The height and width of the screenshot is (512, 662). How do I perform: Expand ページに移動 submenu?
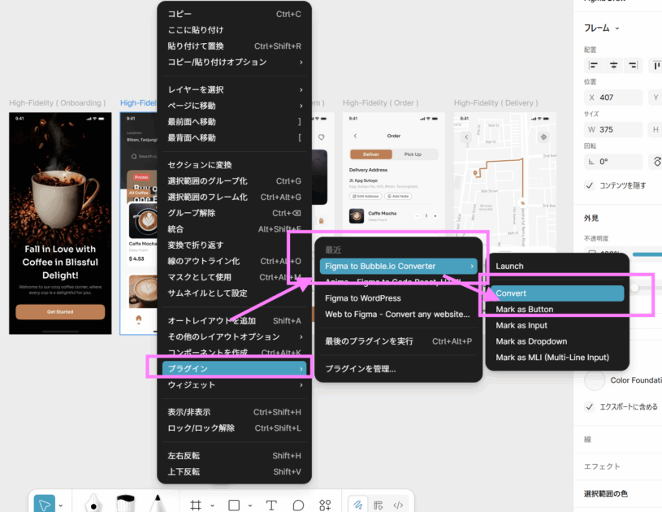pyautogui.click(x=234, y=106)
